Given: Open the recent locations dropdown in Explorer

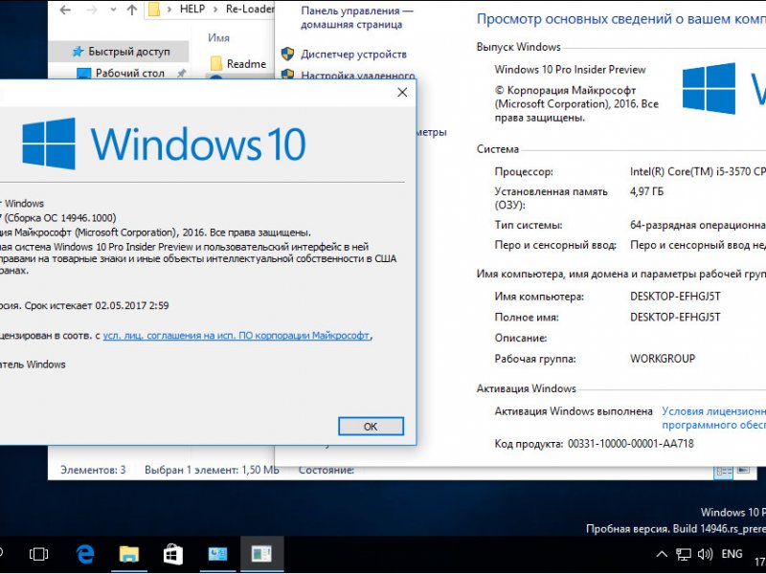Looking at the screenshot, I should [113, 10].
